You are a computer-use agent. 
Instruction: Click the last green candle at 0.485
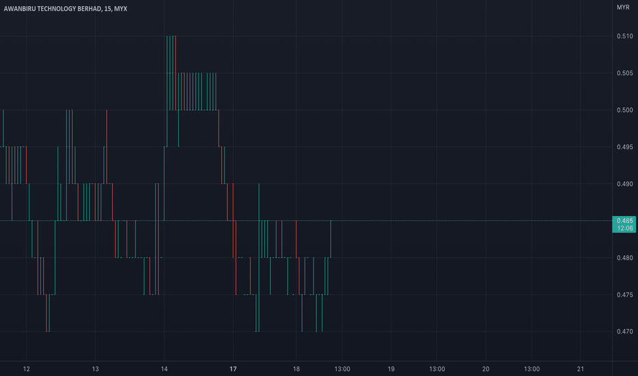click(331, 239)
